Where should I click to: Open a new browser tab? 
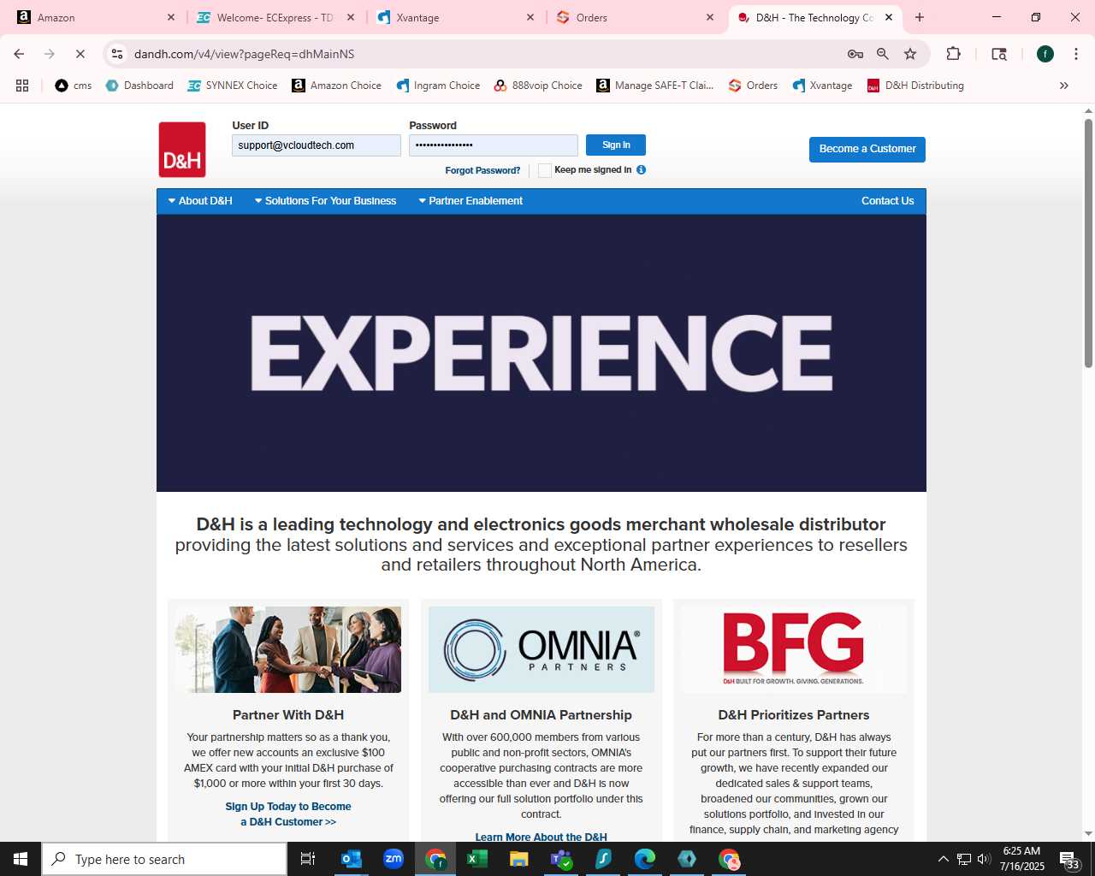920,17
